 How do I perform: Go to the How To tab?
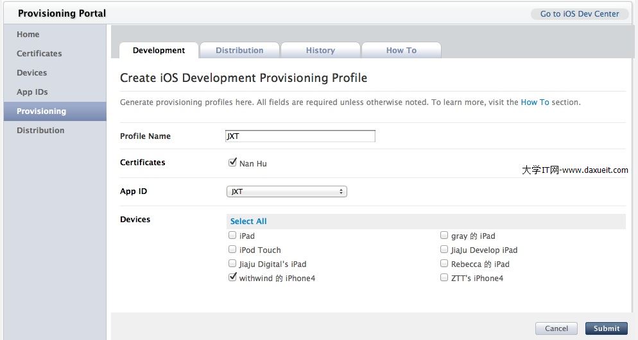pyautogui.click(x=401, y=51)
